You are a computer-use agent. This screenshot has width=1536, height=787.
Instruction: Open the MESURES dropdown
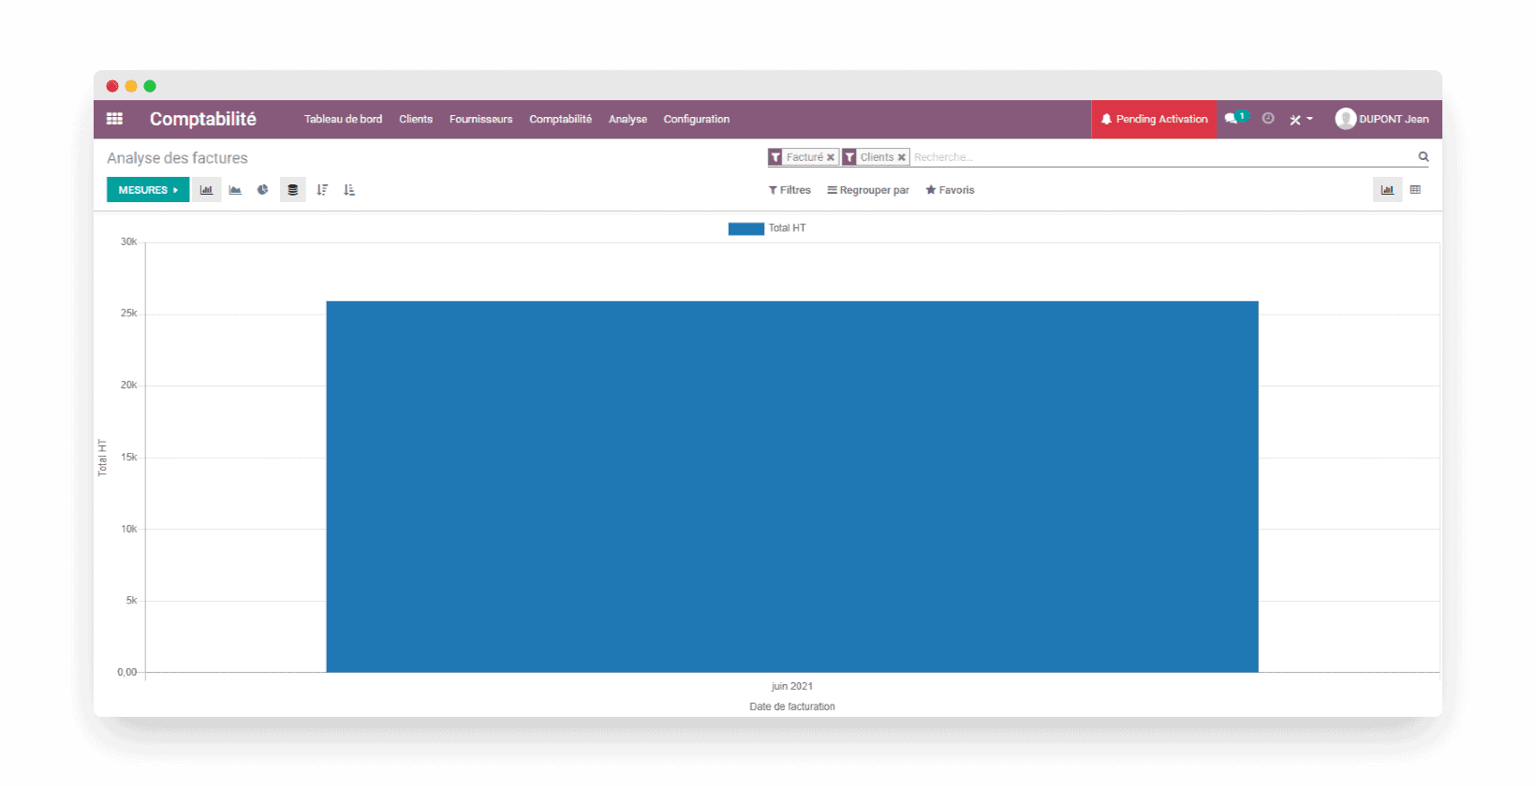(148, 190)
